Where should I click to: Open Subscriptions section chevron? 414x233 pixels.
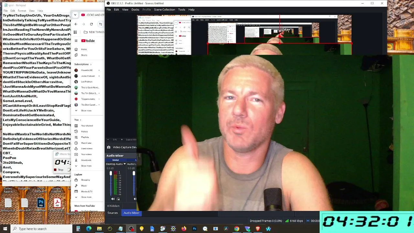click(91, 64)
